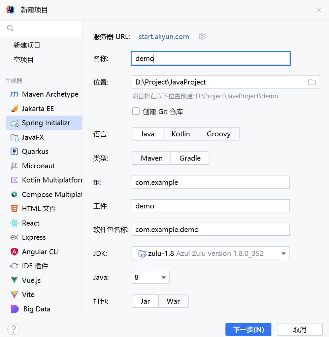Select 空项目 in the left list

24,60
